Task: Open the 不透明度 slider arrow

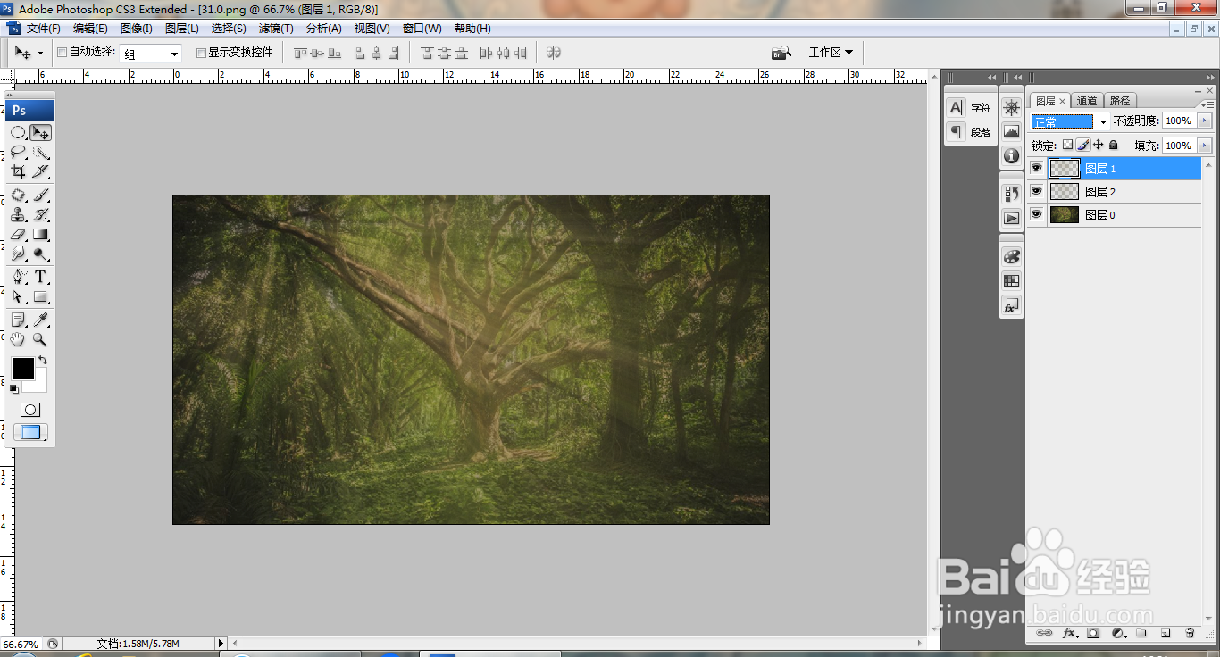Action: coord(1205,121)
